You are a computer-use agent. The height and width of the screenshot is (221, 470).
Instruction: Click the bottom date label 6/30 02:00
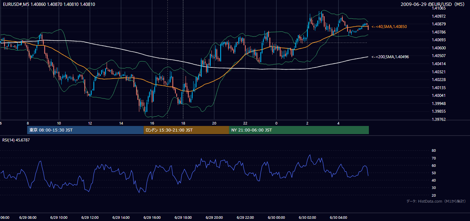(x=307, y=217)
